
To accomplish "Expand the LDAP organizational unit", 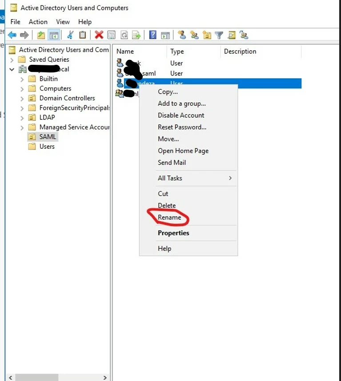I will (22, 118).
